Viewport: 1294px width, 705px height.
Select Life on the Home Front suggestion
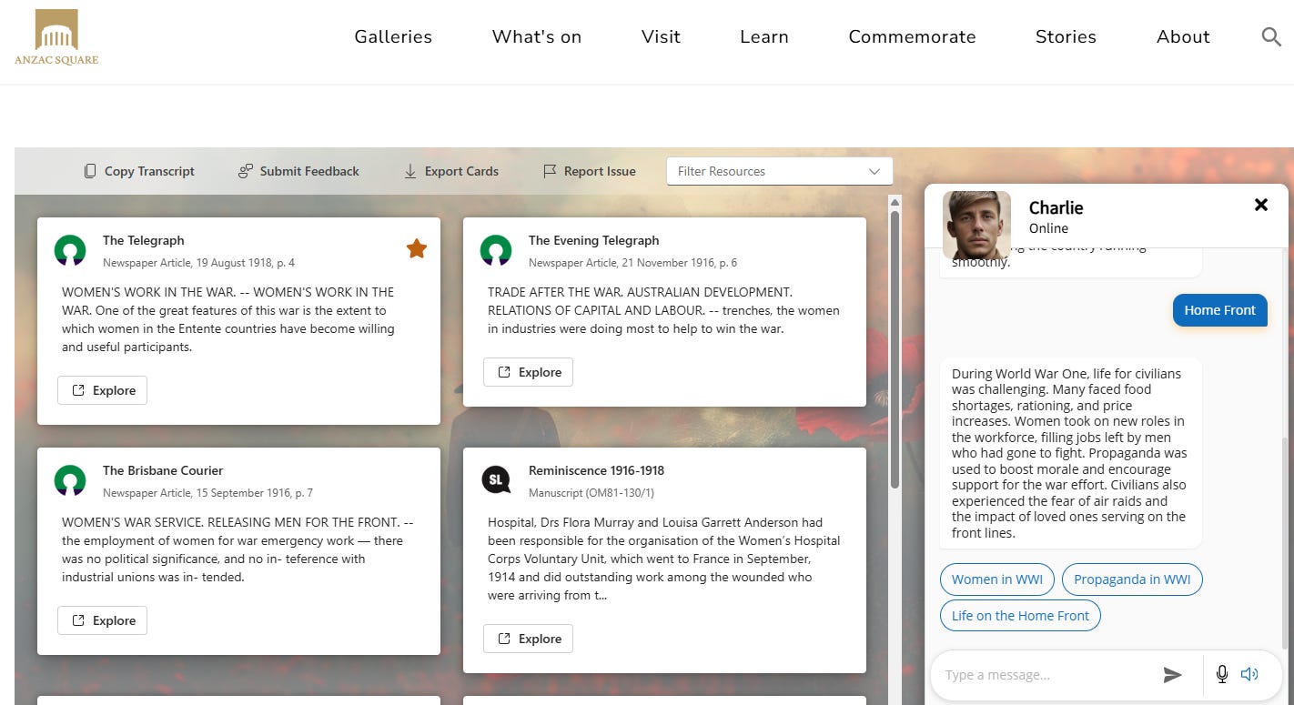click(x=1020, y=616)
